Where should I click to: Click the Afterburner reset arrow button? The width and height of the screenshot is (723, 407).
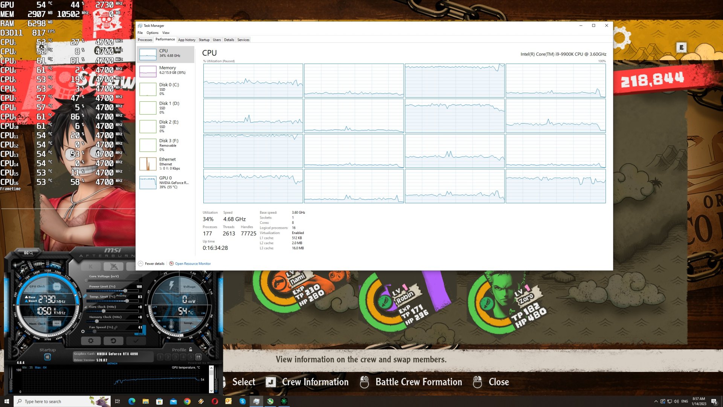pyautogui.click(x=113, y=341)
